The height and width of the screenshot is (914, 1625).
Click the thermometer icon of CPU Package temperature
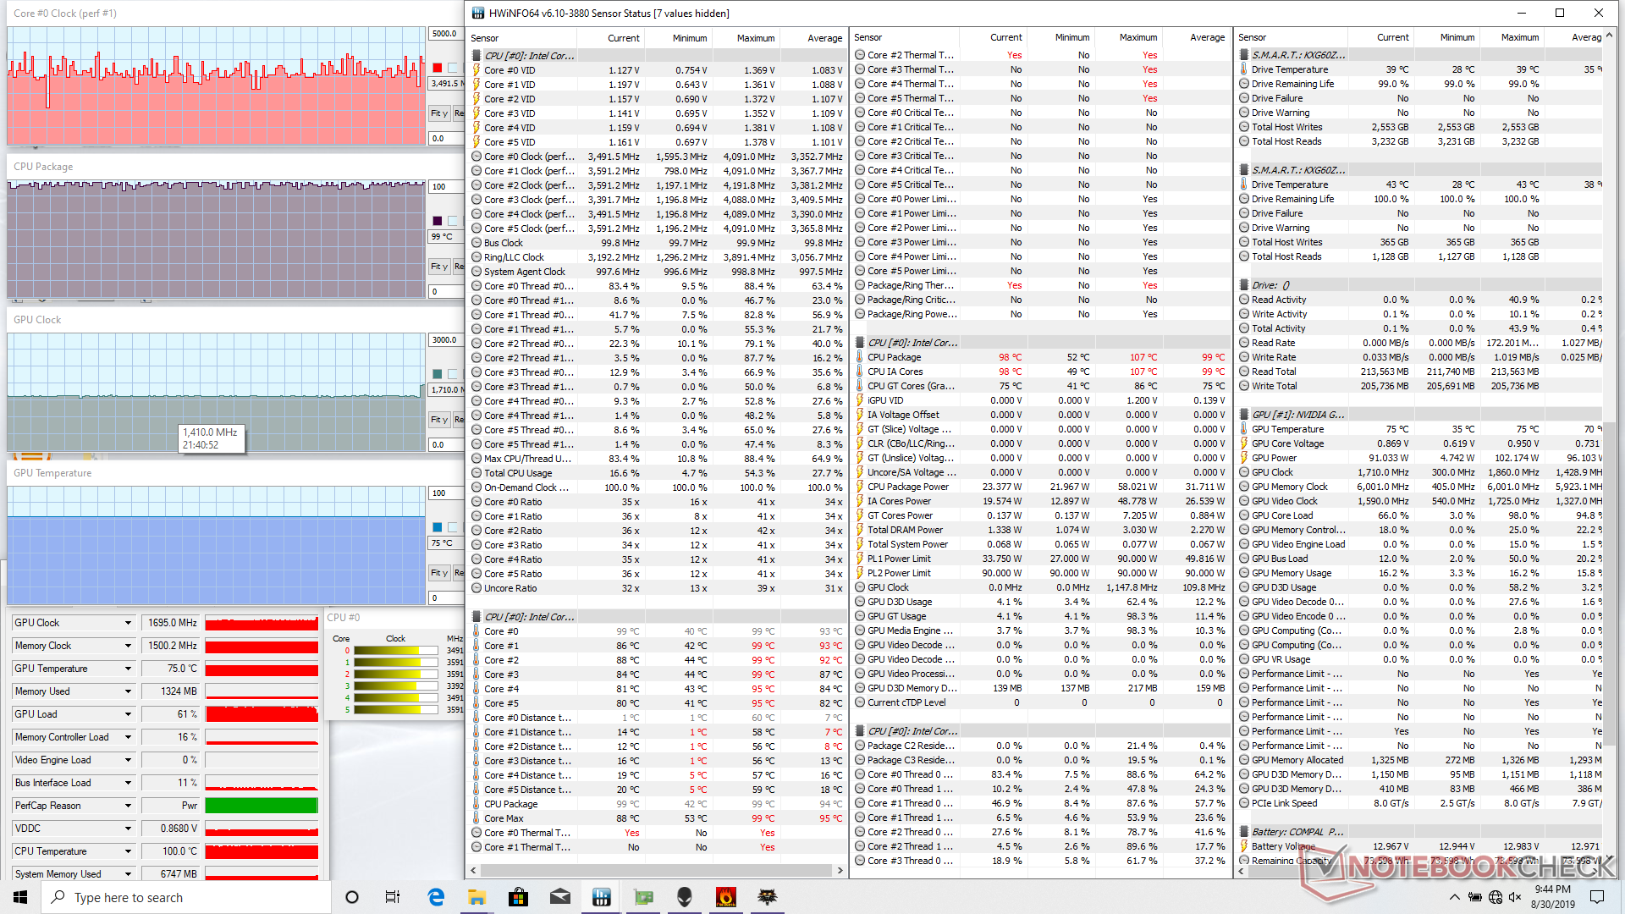[x=860, y=357]
